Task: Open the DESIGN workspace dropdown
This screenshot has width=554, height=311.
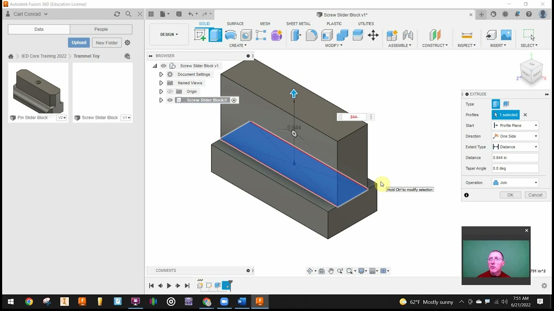Action: click(169, 35)
